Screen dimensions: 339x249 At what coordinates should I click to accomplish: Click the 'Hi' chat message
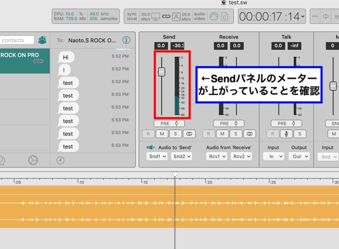pyautogui.click(x=66, y=57)
